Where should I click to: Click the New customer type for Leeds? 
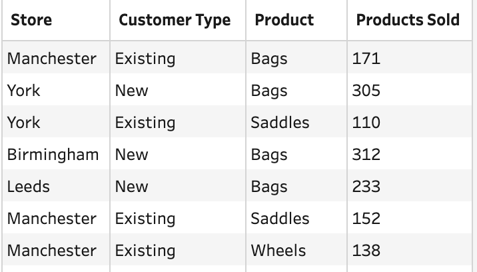tap(131, 187)
